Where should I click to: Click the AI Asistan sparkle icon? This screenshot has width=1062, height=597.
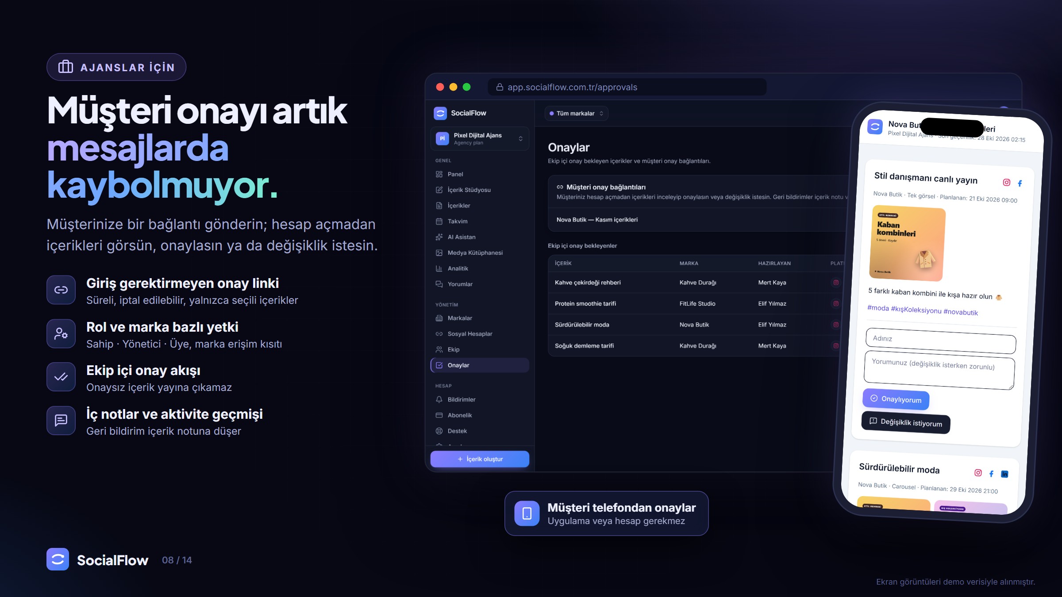(439, 237)
